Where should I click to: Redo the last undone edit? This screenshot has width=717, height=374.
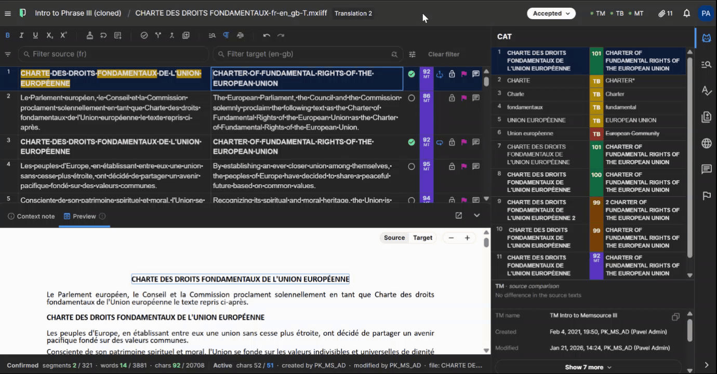point(281,35)
